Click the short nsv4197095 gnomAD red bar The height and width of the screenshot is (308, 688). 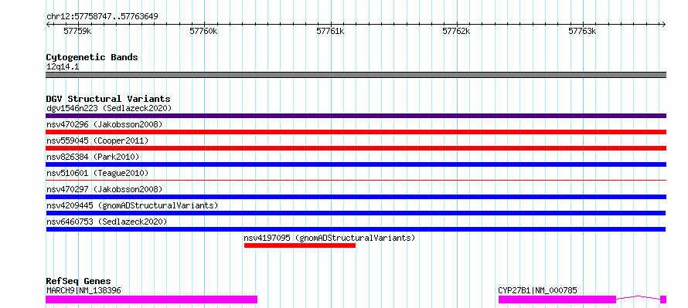tap(300, 245)
